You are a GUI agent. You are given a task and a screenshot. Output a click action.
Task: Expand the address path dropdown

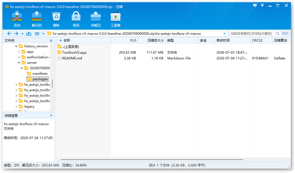coord(224,34)
